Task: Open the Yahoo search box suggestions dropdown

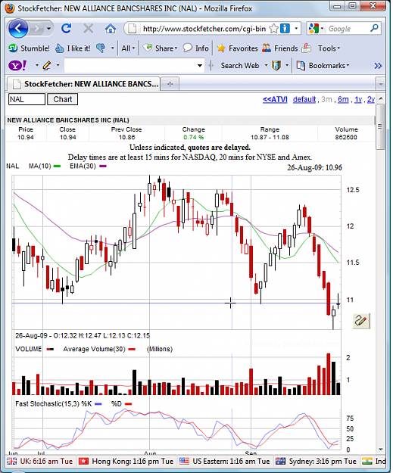Action: coord(199,65)
